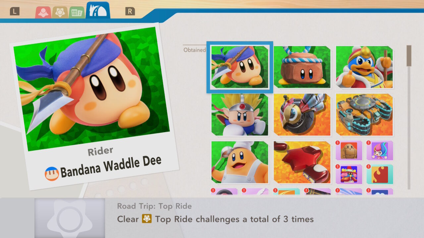Open the small pink-haired character tile
The image size is (424, 238).
point(380,151)
